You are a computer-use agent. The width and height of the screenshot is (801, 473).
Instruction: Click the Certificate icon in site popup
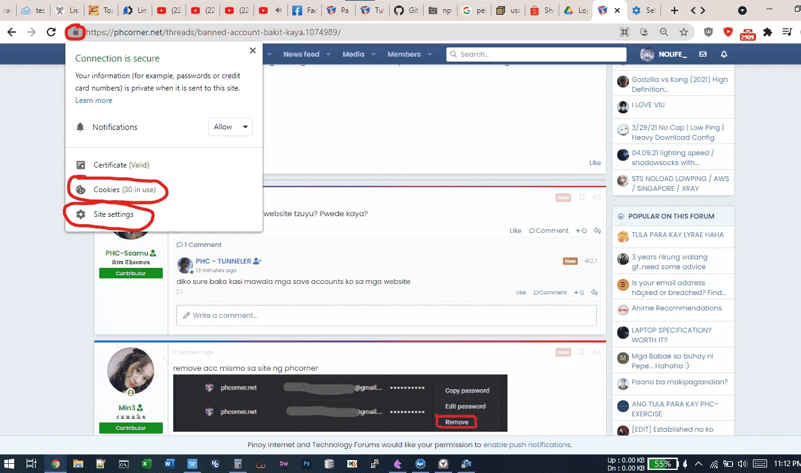pyautogui.click(x=80, y=165)
